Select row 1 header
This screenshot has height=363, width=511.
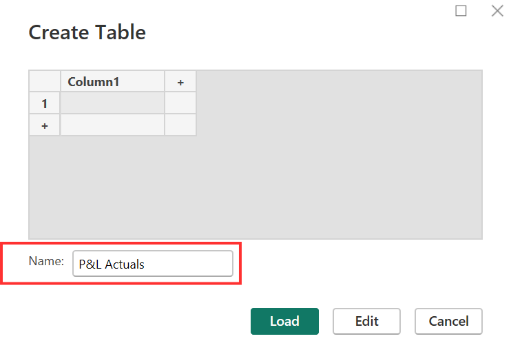tap(45, 103)
